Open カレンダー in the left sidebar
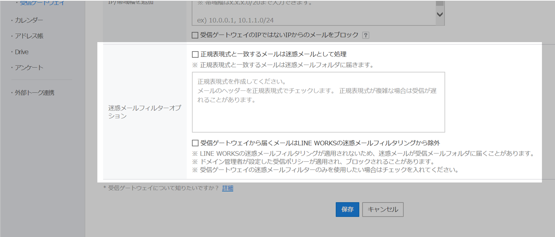This screenshot has height=237, width=555. 29,20
